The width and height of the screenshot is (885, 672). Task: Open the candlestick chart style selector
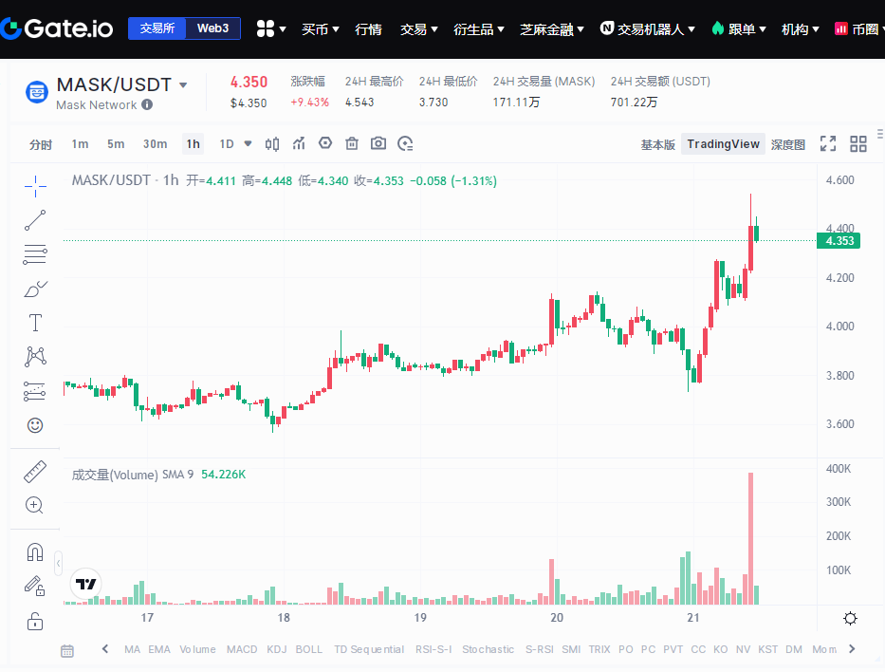(x=271, y=144)
